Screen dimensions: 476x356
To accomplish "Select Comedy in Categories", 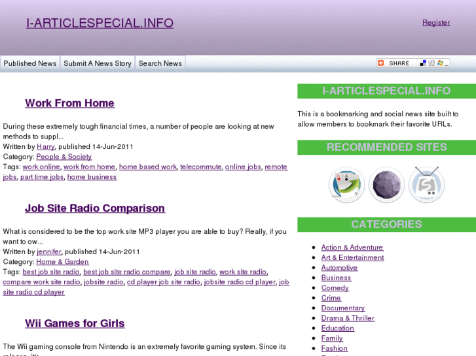I will (x=335, y=288).
